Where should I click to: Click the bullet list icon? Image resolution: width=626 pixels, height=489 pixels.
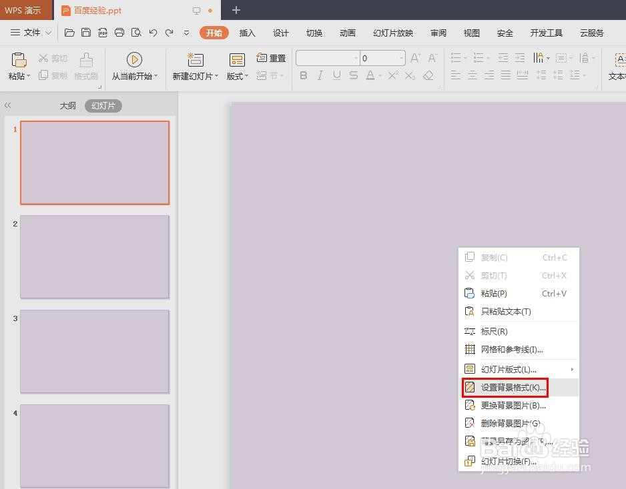point(456,58)
